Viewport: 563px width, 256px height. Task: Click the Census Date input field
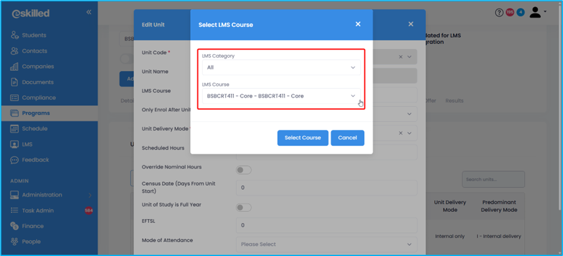tap(326, 188)
